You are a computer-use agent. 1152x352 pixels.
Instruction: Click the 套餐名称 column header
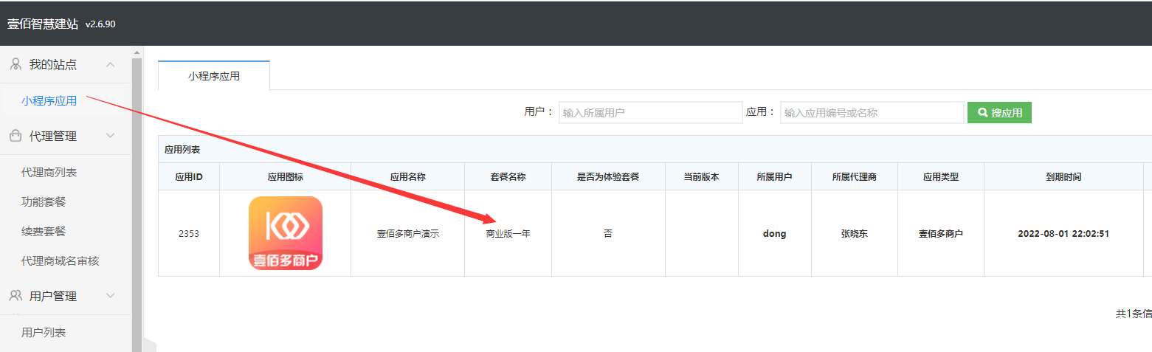[x=508, y=177]
